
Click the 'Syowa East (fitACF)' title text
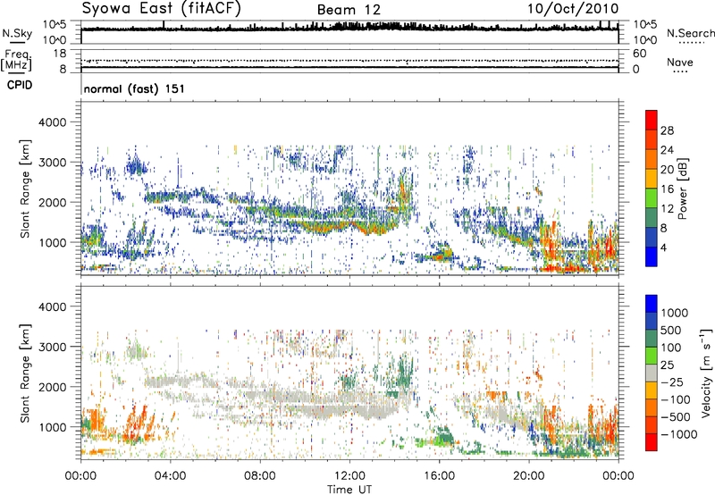point(162,9)
